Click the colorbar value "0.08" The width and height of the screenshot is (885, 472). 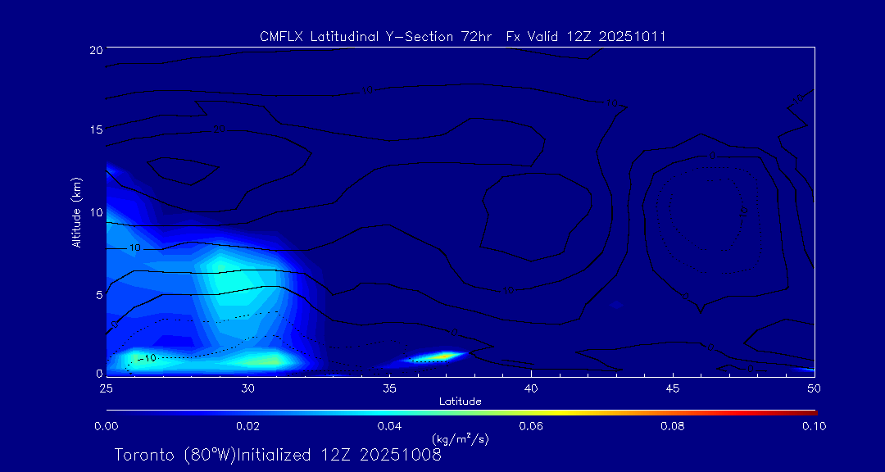pyautogui.click(x=673, y=426)
